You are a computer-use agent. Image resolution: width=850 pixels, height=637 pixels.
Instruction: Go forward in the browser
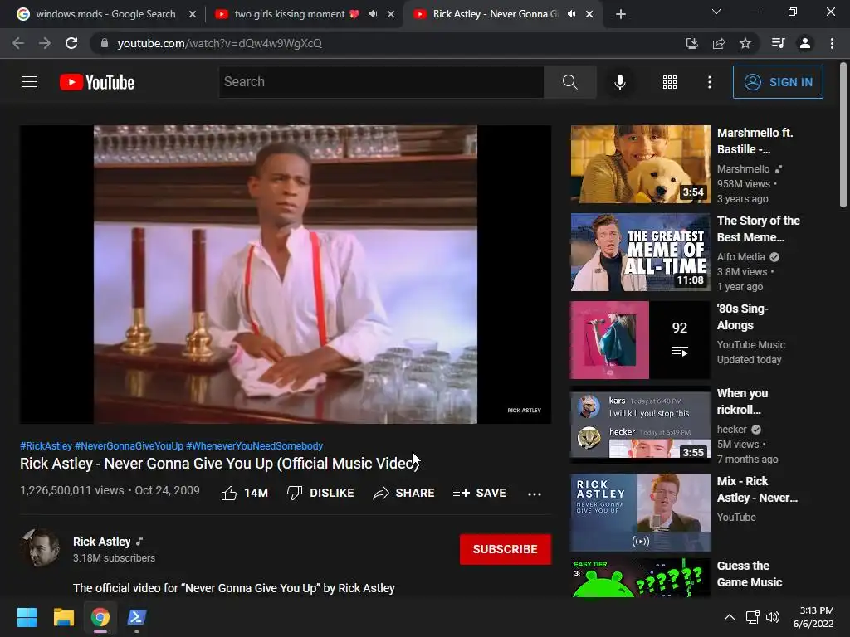[45, 43]
